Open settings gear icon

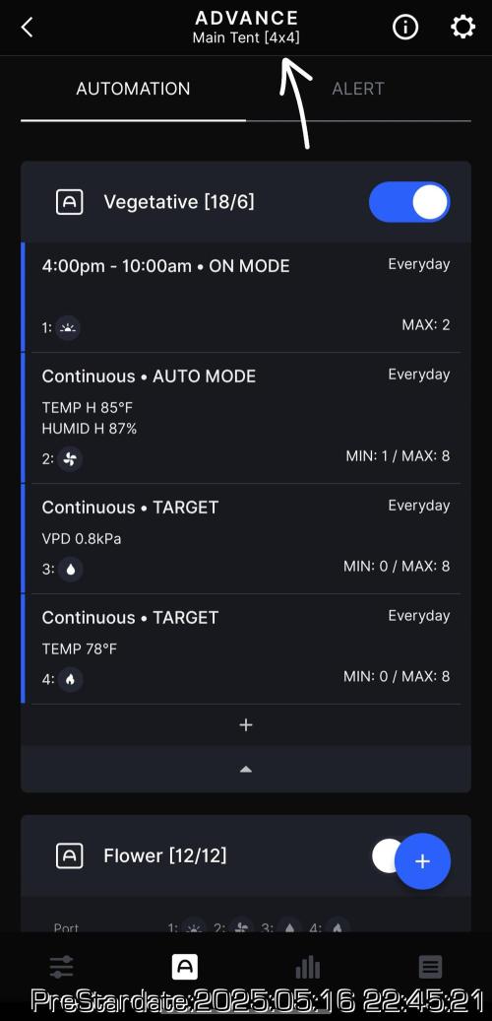(462, 28)
